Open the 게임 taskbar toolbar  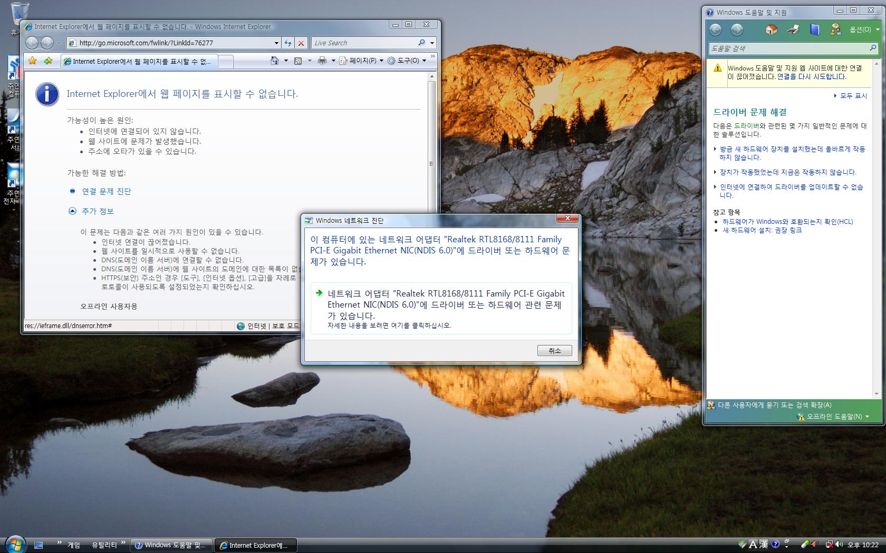[x=74, y=545]
